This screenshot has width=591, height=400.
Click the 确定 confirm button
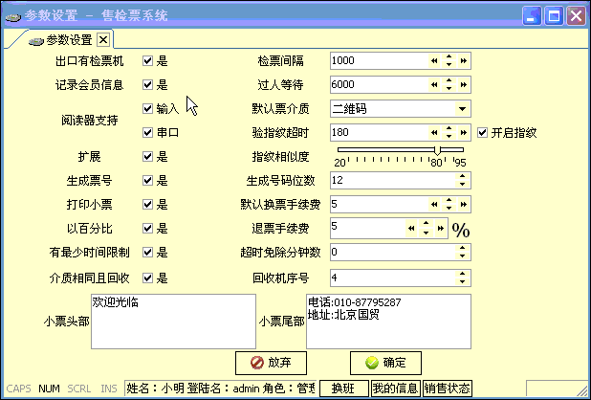click(385, 363)
